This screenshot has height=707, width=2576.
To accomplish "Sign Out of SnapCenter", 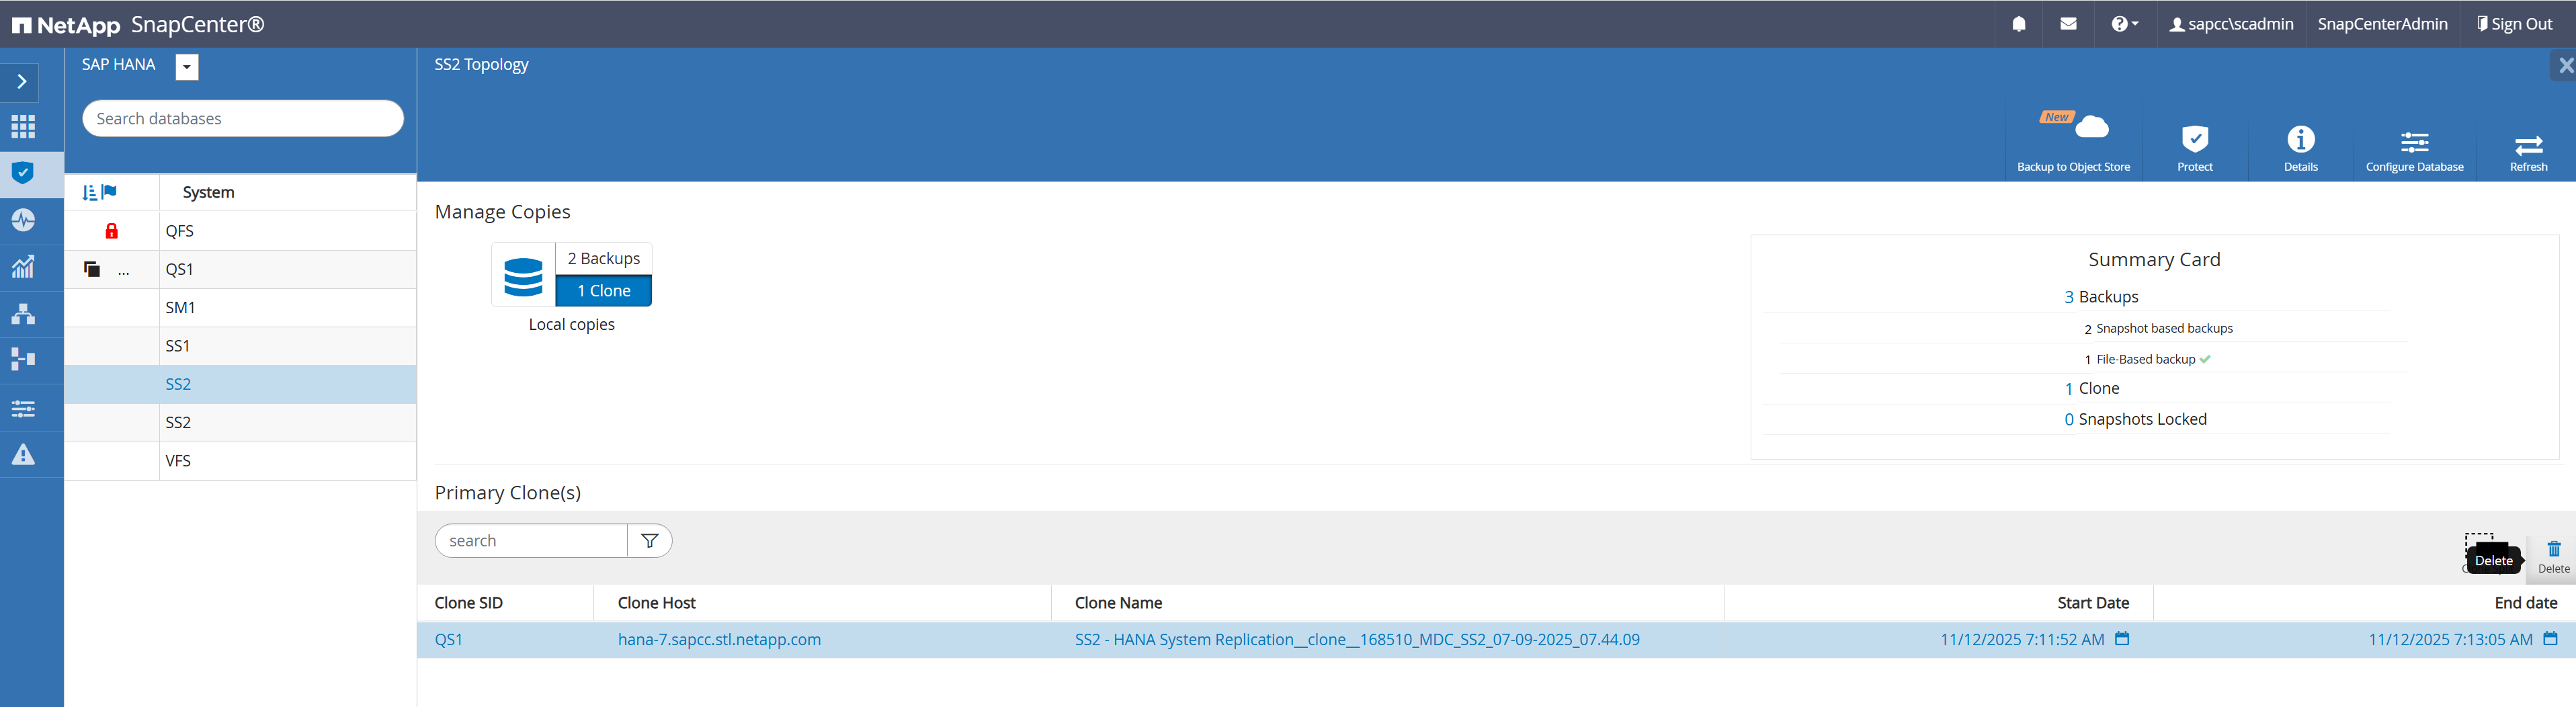I will tap(2514, 24).
